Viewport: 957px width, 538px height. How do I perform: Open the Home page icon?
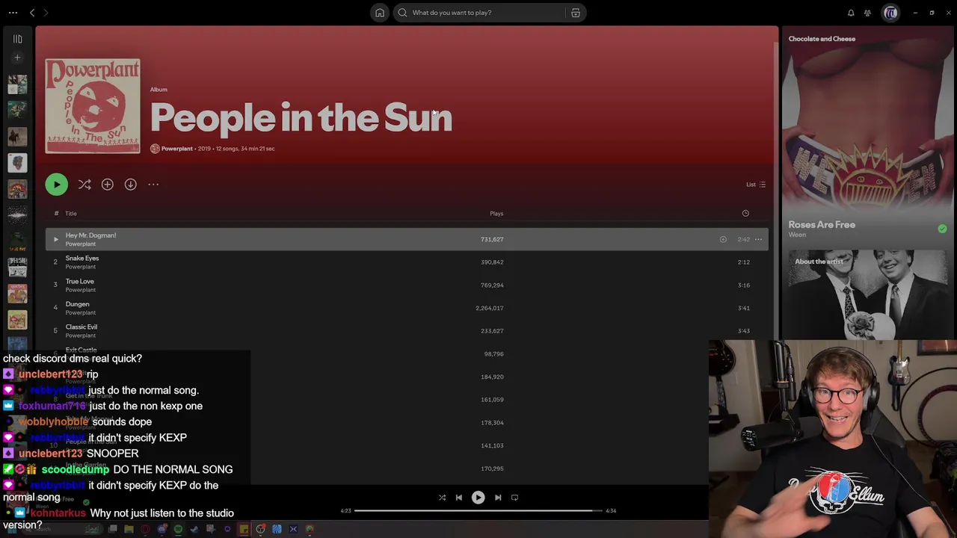(x=380, y=13)
